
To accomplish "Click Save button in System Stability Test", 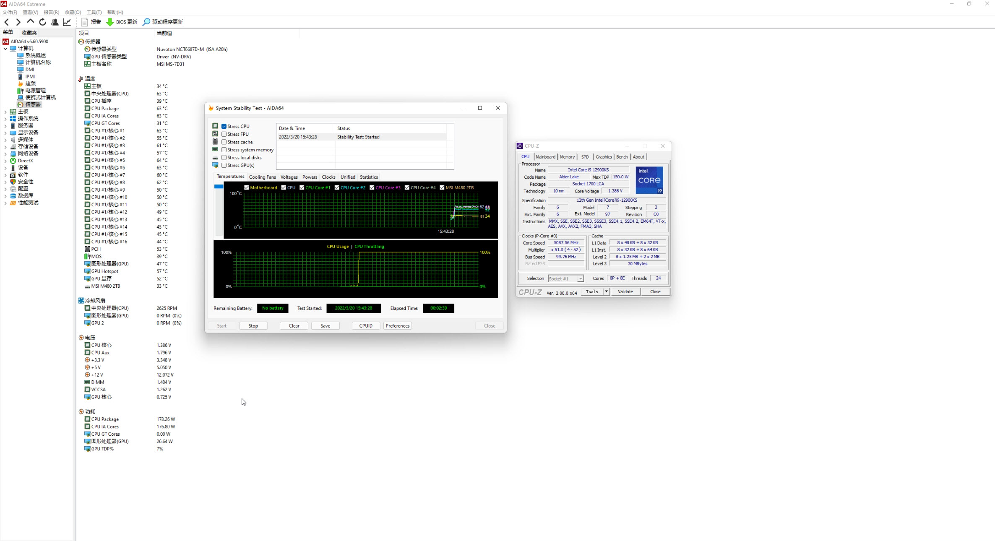I will pos(325,326).
